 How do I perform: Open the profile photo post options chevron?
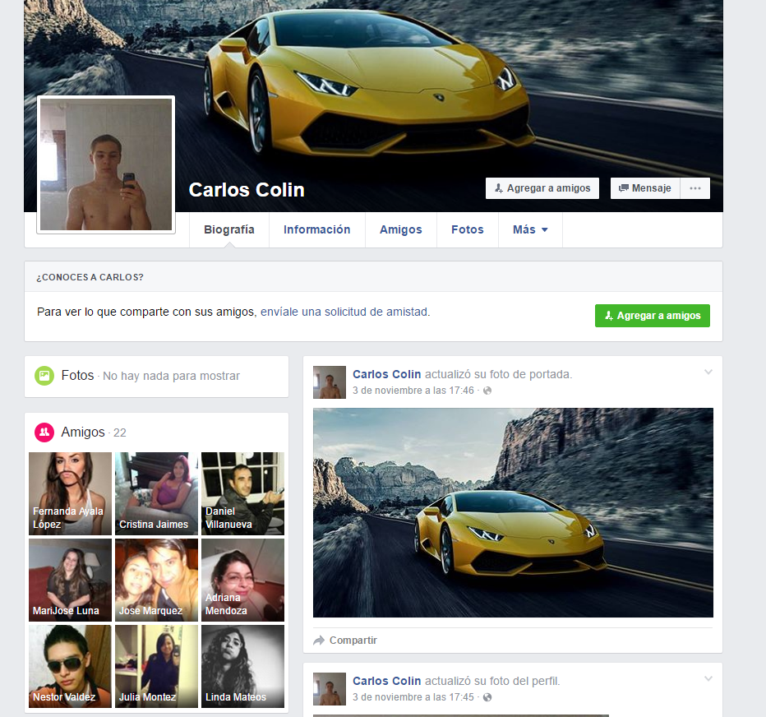point(708,679)
